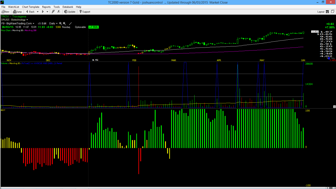Image resolution: width=336 pixels, height=189 pixels.
Task: Click the MovAvg 200 legend label
Action: click(31, 31)
